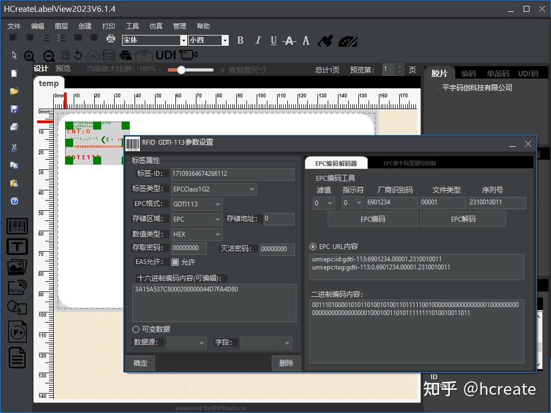This screenshot has width=551, height=413.
Task: Click the zoom in magnifier icon
Action: coord(30,56)
